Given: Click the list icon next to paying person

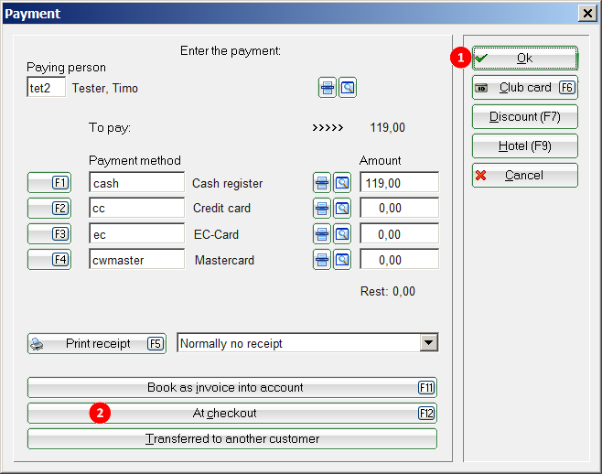Looking at the screenshot, I should coord(327,88).
